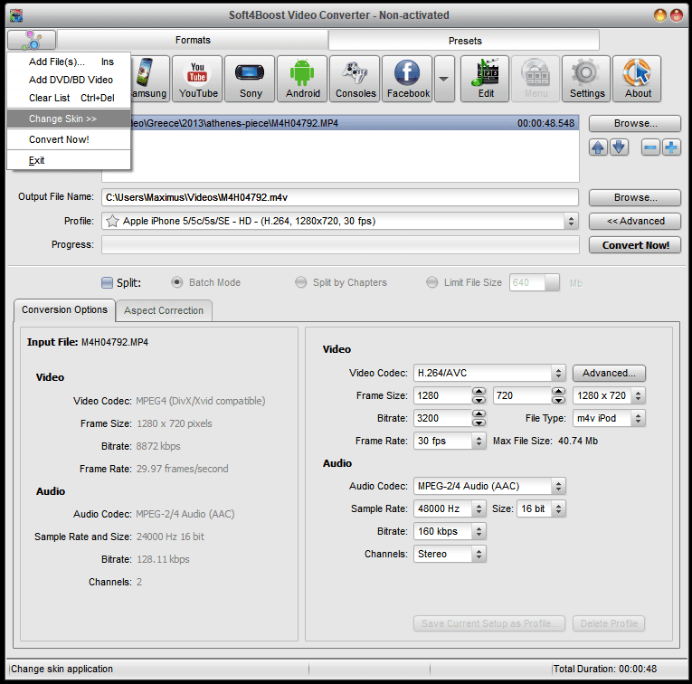Click the Delete Profile button
Viewport: 692px width, 684px height.
tap(609, 623)
